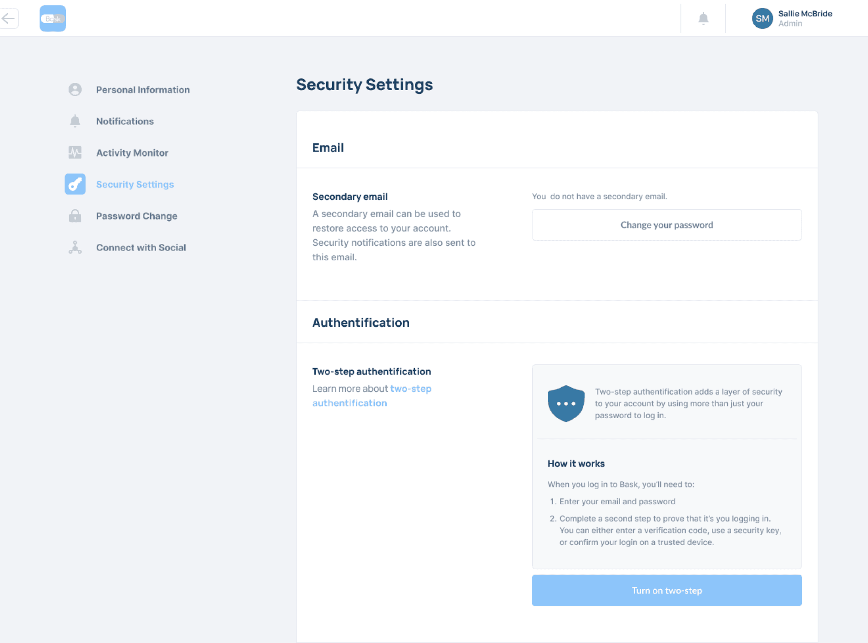Select Activity Monitor in sidebar
The width and height of the screenshot is (868, 643).
(132, 153)
